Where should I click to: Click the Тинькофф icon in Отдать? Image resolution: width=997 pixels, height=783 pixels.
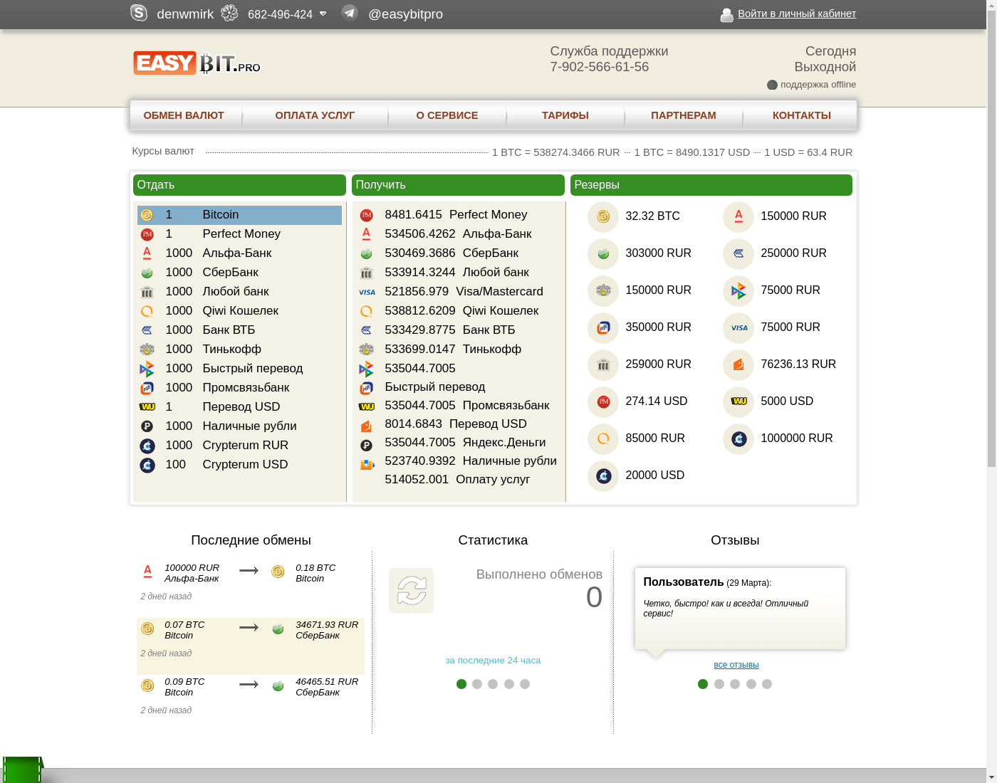pos(147,350)
